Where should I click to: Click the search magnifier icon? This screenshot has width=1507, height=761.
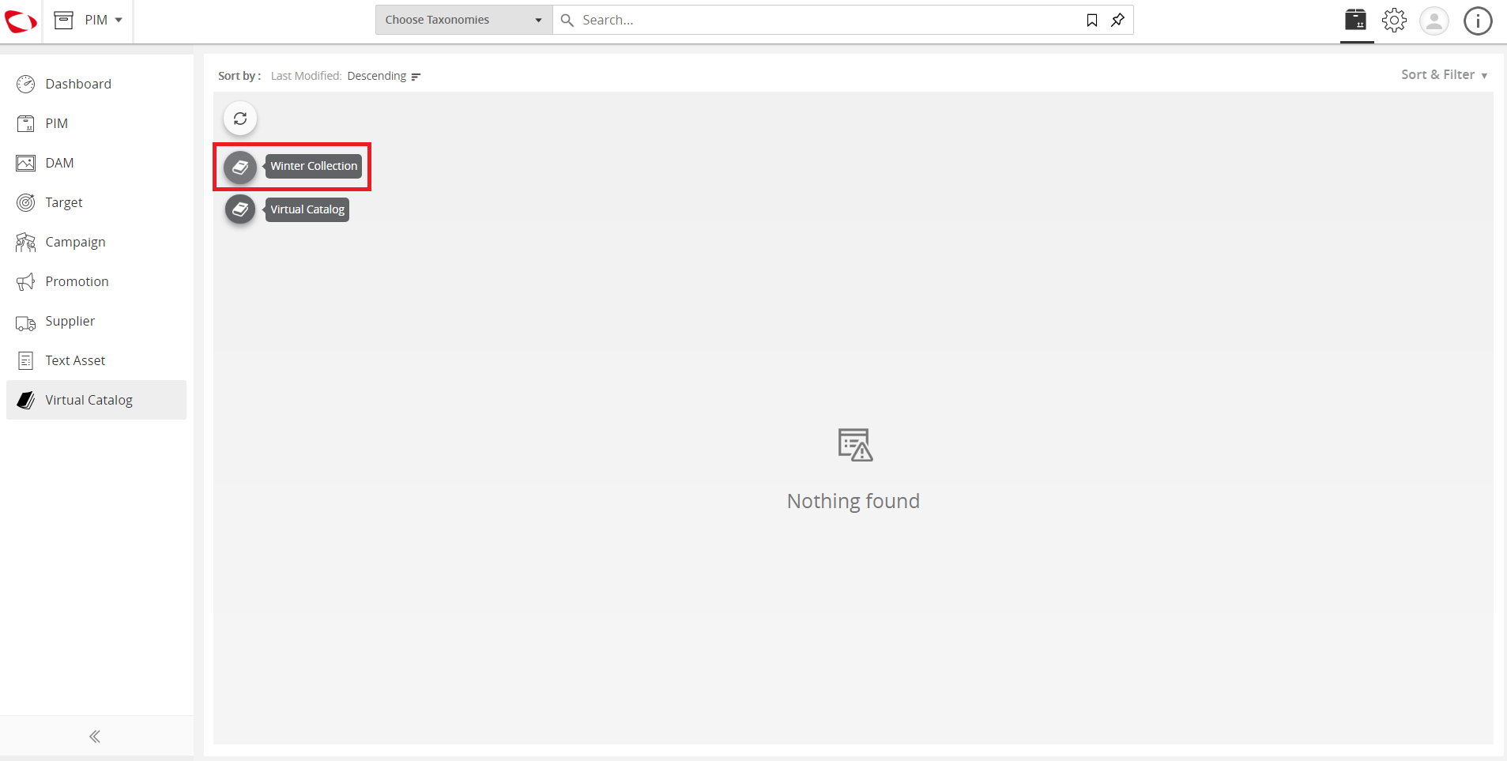tap(567, 20)
